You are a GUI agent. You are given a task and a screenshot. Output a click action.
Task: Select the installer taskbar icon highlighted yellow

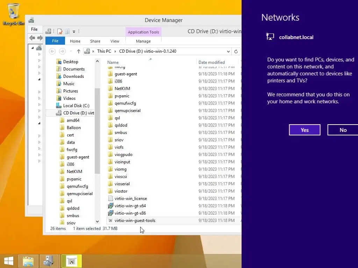click(x=72, y=261)
